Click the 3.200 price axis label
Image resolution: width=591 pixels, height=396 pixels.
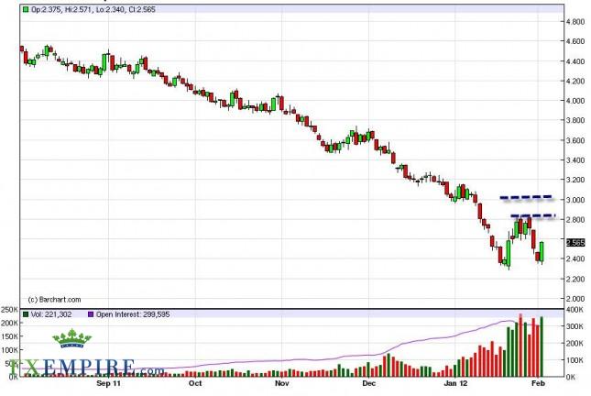tap(575, 180)
